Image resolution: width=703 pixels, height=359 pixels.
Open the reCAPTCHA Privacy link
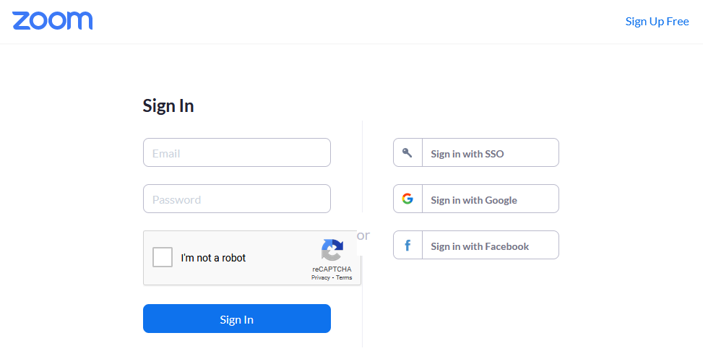[320, 277]
